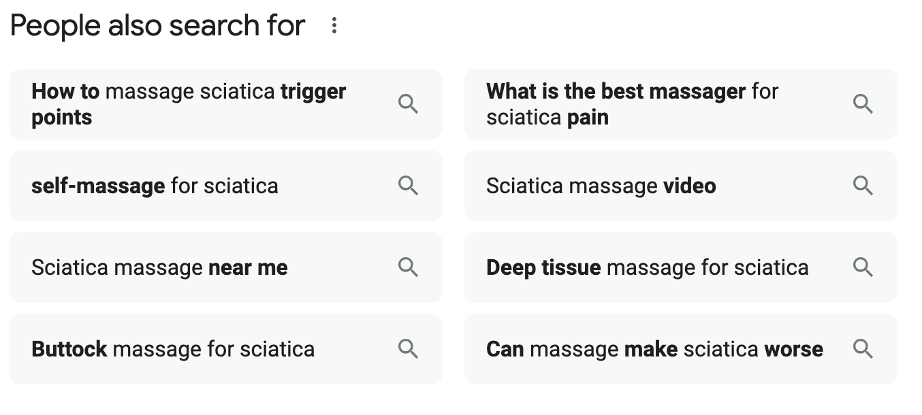This screenshot has height=415, width=922.
Task: Click search icon beside Buttock massage for sciatica
Action: pyautogui.click(x=408, y=349)
